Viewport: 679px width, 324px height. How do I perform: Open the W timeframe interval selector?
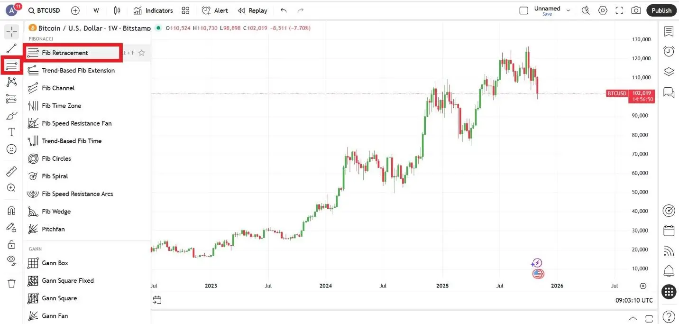(x=96, y=10)
